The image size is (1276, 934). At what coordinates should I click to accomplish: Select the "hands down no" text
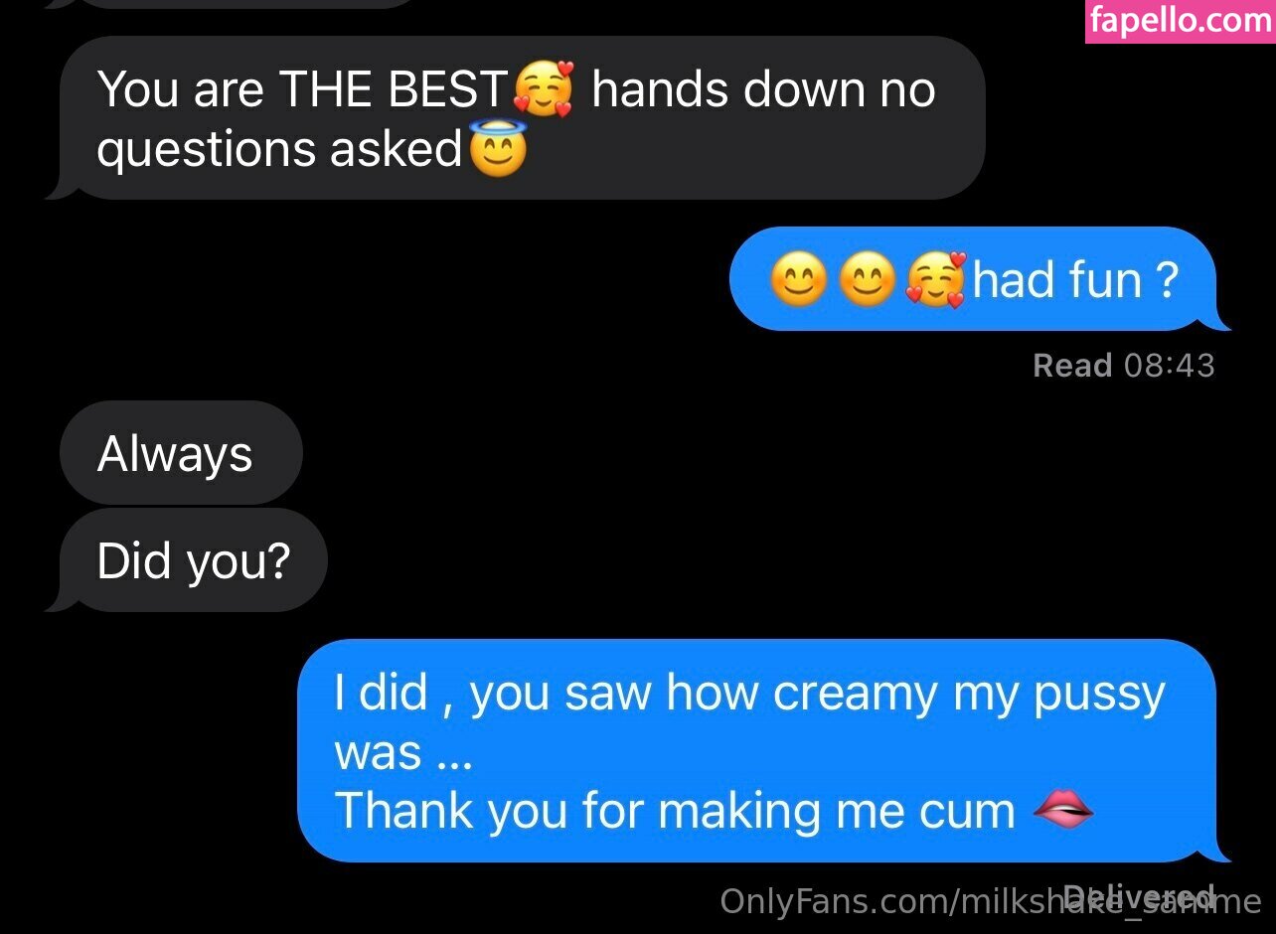point(764,89)
